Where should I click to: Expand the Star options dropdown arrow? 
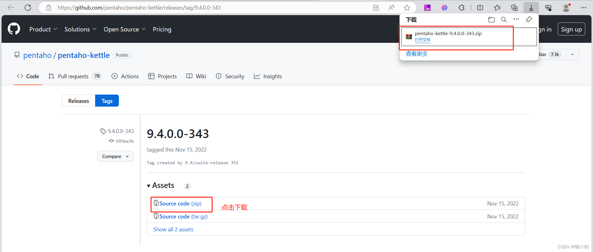tap(573, 55)
